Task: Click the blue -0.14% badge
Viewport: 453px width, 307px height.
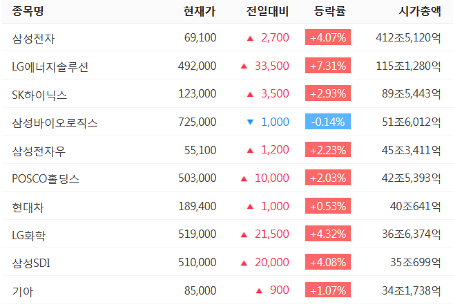Action: pos(328,122)
